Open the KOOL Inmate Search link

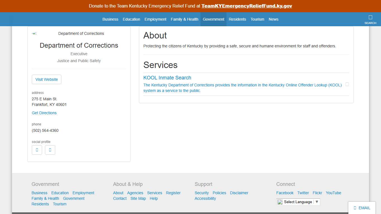(167, 77)
